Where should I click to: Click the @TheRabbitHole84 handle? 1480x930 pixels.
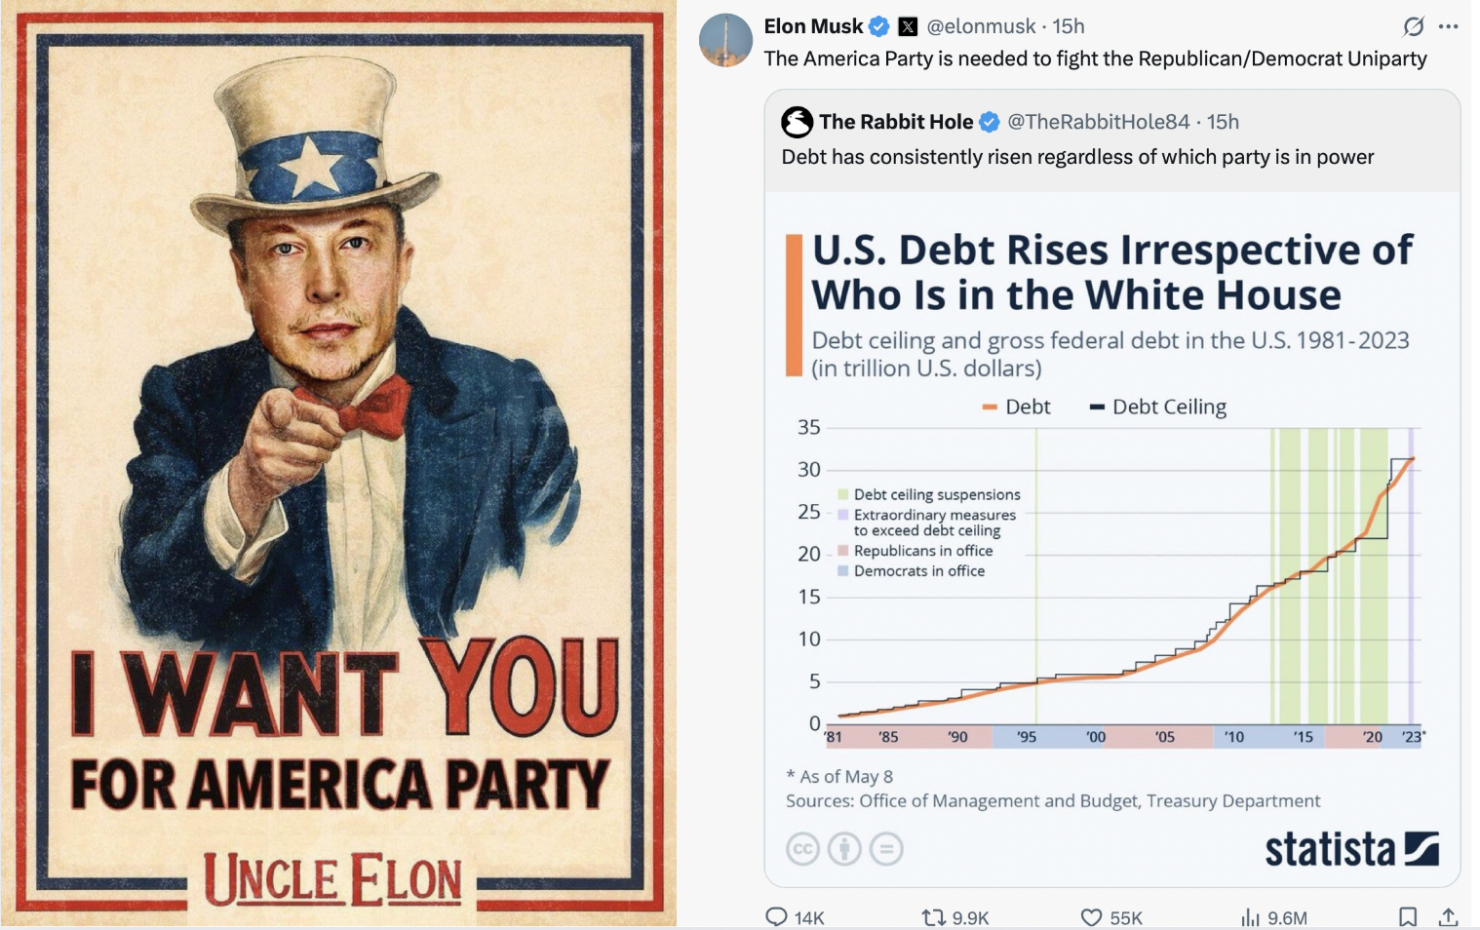[x=1099, y=122]
